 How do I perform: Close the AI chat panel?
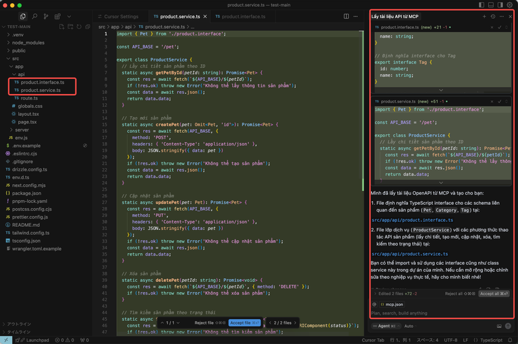point(510,16)
